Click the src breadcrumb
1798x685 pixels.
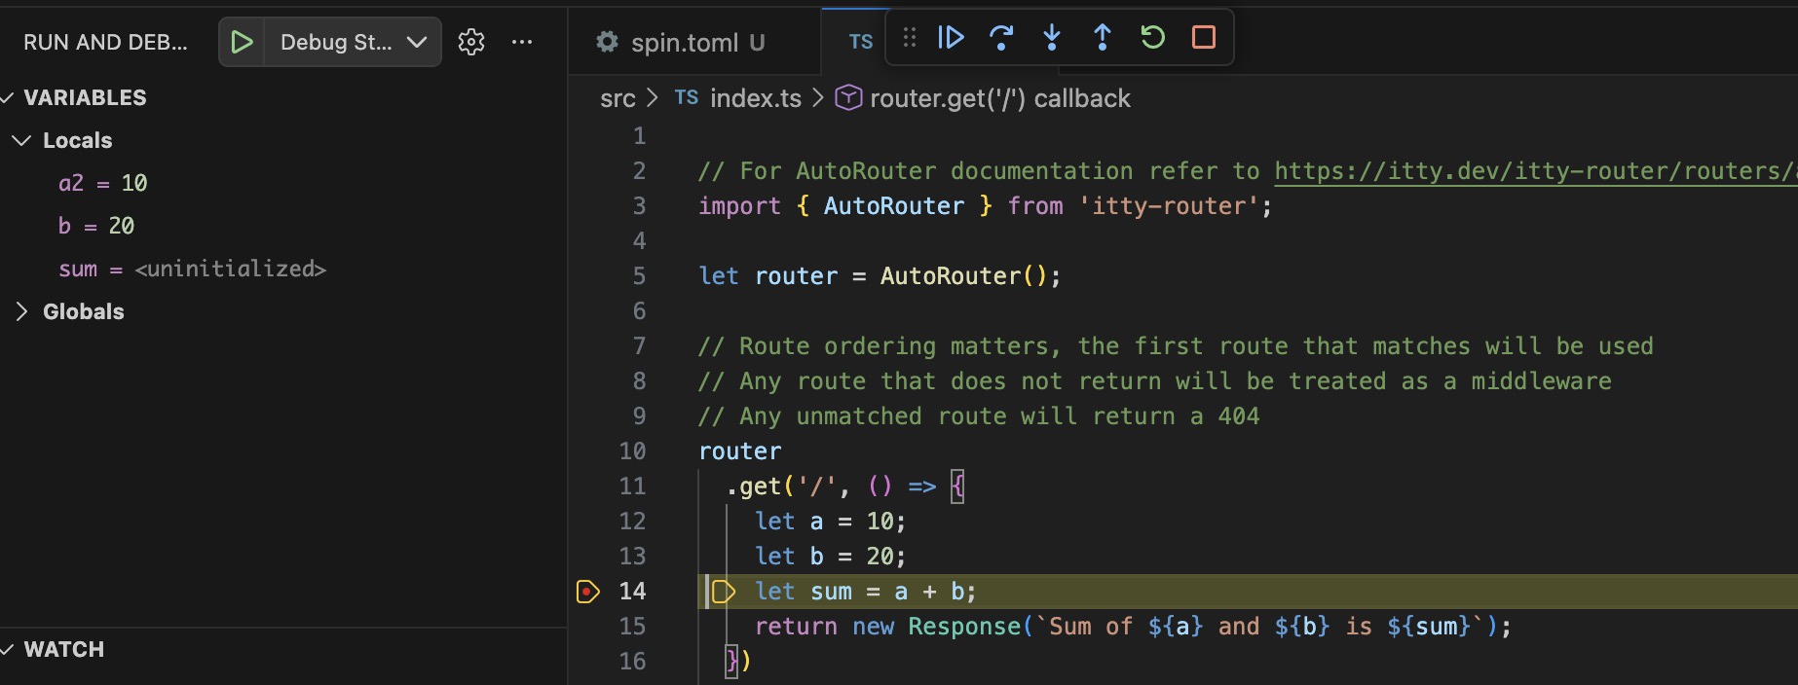(x=618, y=98)
